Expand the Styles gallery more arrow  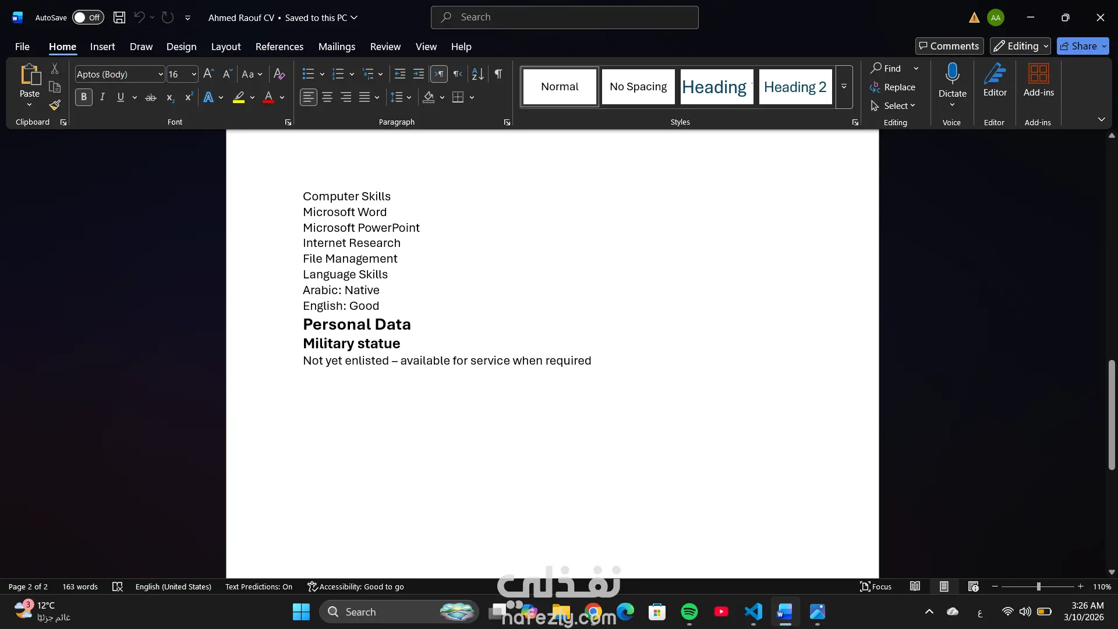844,87
